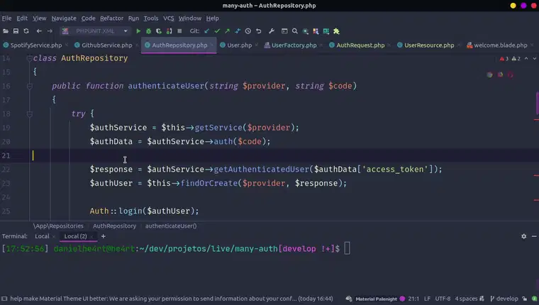The image size is (539, 305).
Task: Change LF line separator in status bar
Action: click(x=427, y=299)
